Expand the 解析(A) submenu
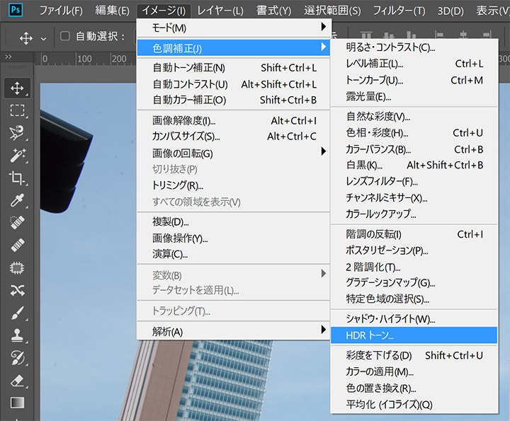 coord(233,331)
